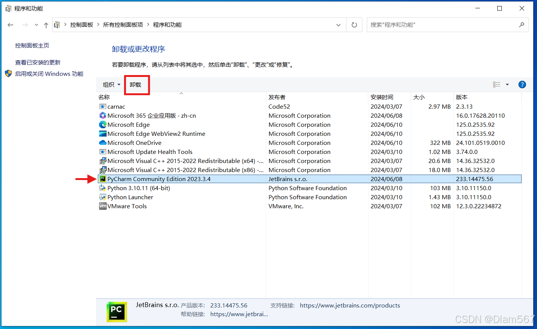Screen dimensions: 537x329
Task: Click 程序和功能 breadcrumb segment
Action: pyautogui.click(x=167, y=25)
